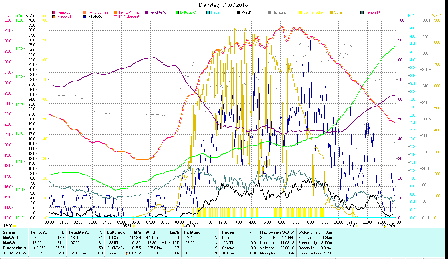
Task: Click the Luftdruck column header in table
Action: [x=116, y=232]
